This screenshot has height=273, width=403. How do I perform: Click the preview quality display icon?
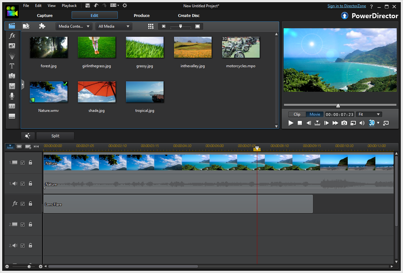click(x=353, y=123)
